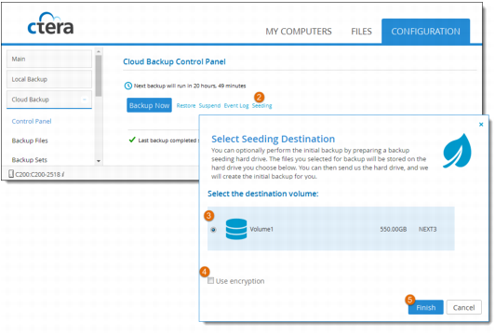Click the 550.00GB size value
Screen dimensions: 495x335
coord(393,229)
